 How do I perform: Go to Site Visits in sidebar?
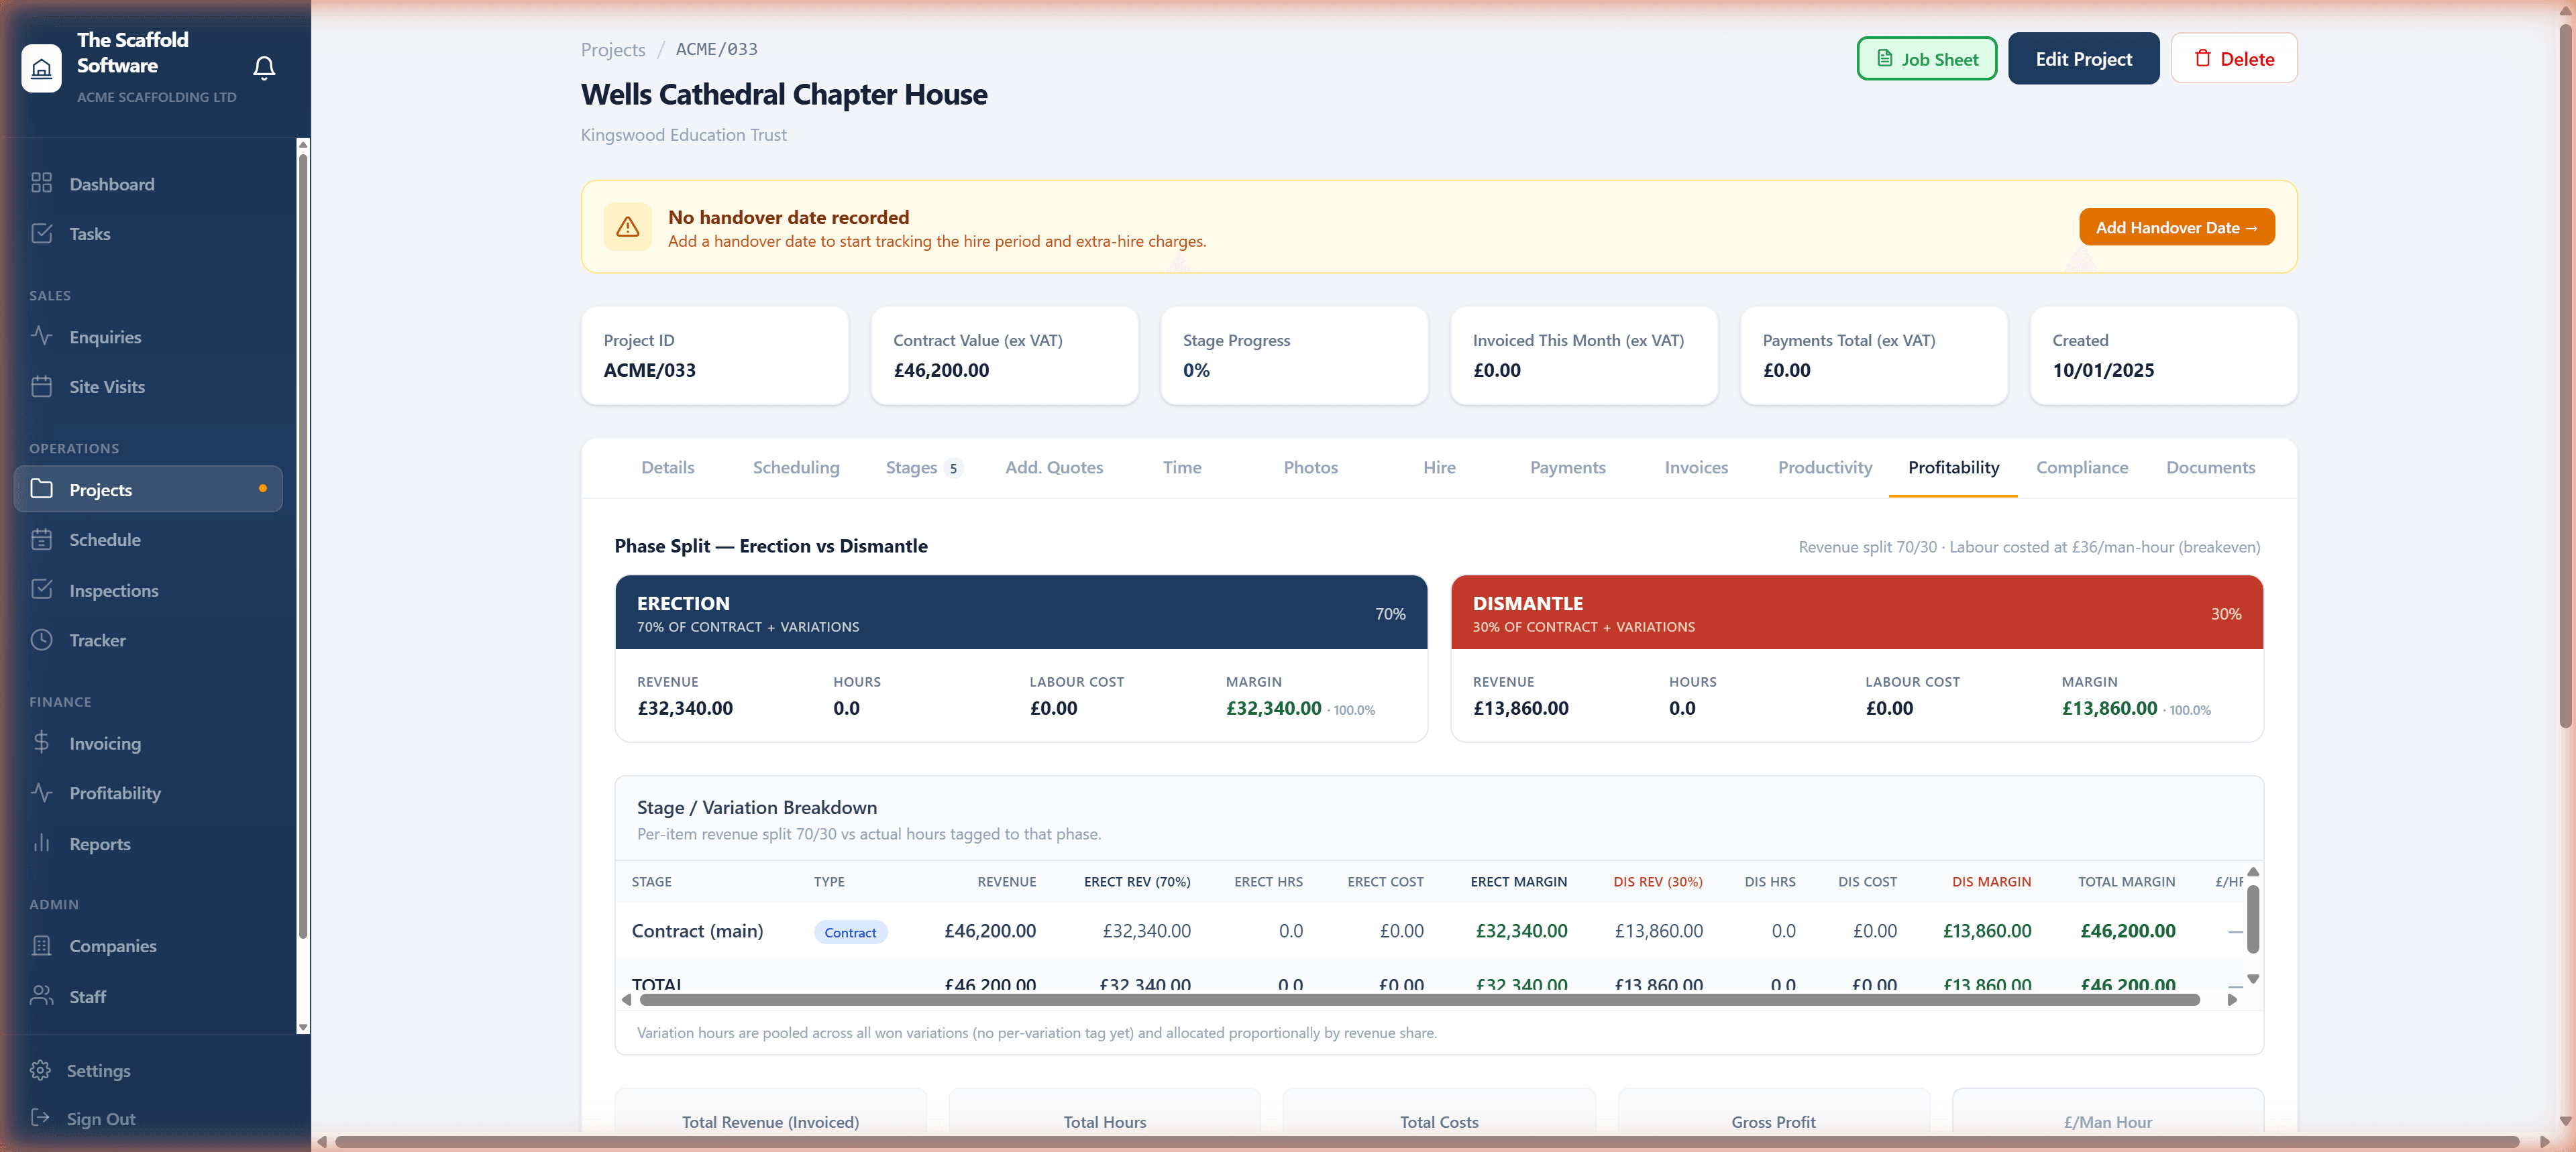pos(148,387)
